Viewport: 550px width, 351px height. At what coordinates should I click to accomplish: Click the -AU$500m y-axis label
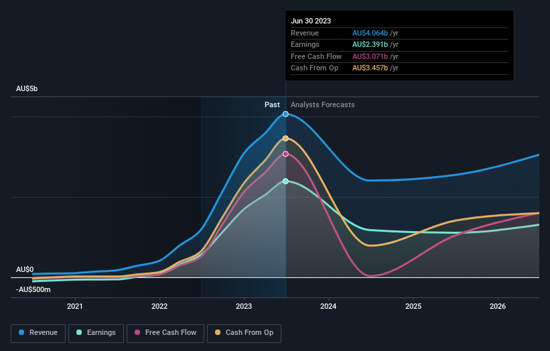pyautogui.click(x=33, y=289)
